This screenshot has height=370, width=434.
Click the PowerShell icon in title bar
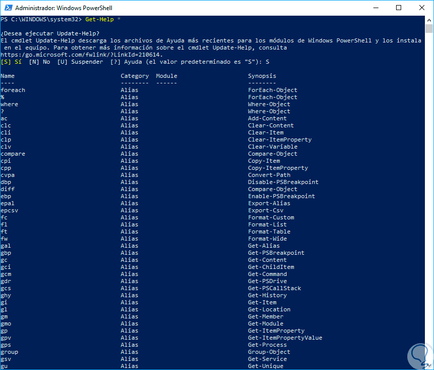click(x=8, y=8)
